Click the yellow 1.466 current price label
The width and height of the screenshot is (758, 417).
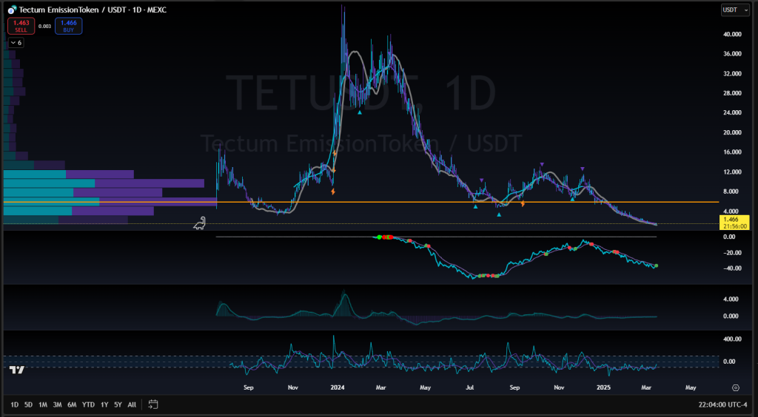click(734, 223)
